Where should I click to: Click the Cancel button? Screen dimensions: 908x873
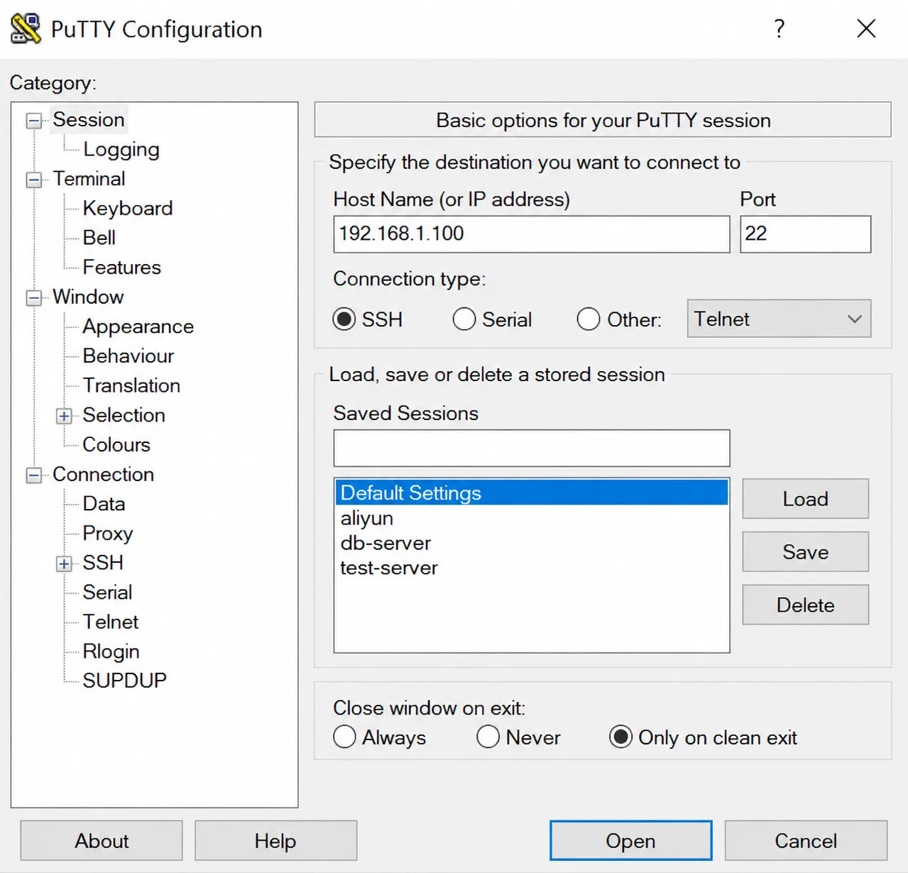pos(806,841)
